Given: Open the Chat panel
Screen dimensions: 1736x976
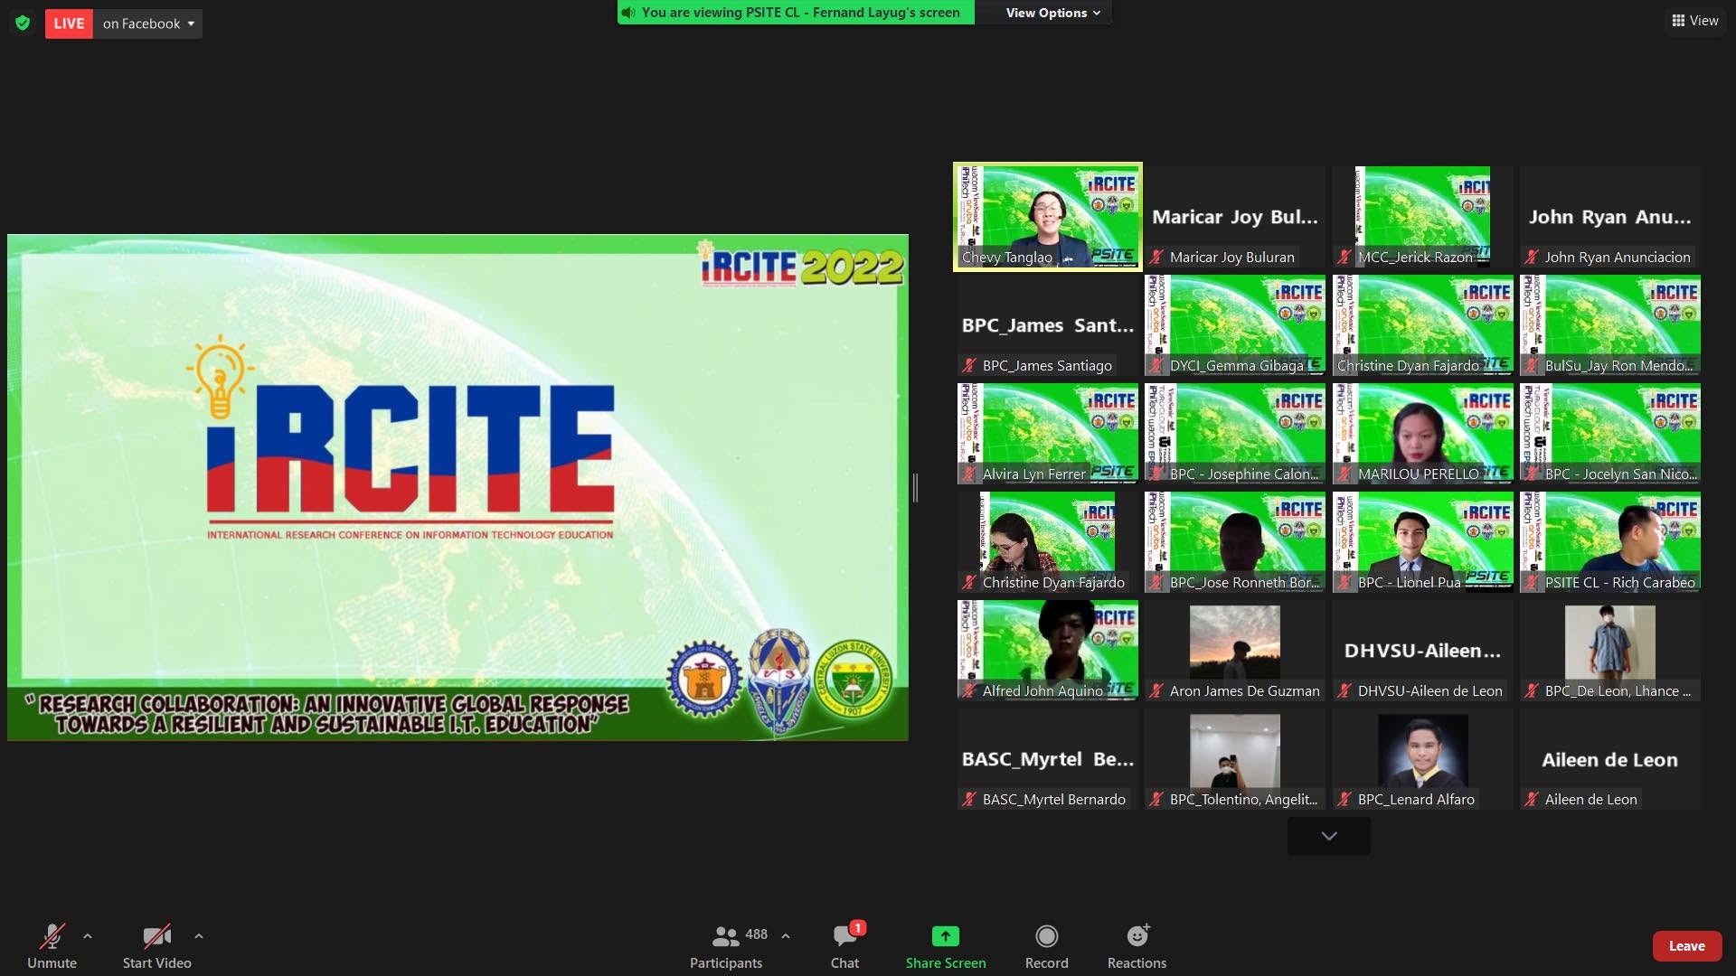Looking at the screenshot, I should [x=845, y=945].
